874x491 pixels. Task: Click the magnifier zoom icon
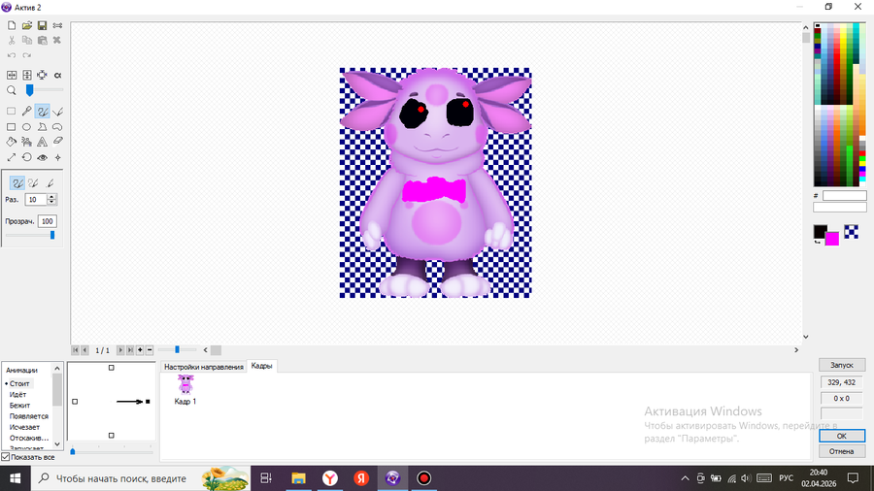[11, 90]
